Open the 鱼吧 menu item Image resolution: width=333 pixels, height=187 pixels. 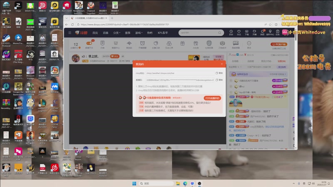(x=150, y=33)
